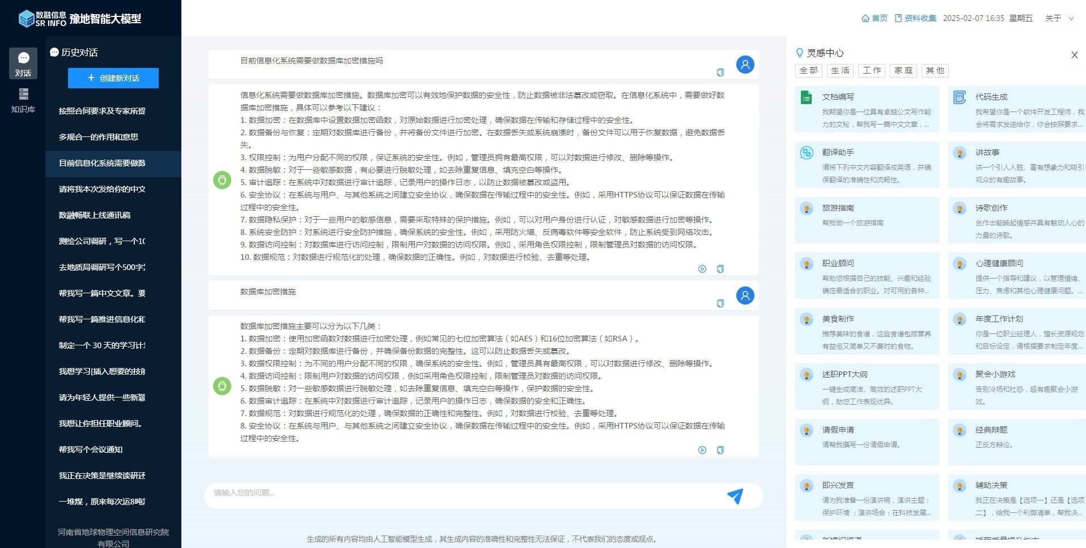Filter inspirations by 工作 tab
Image resolution: width=1086 pixels, height=548 pixels.
click(x=871, y=70)
